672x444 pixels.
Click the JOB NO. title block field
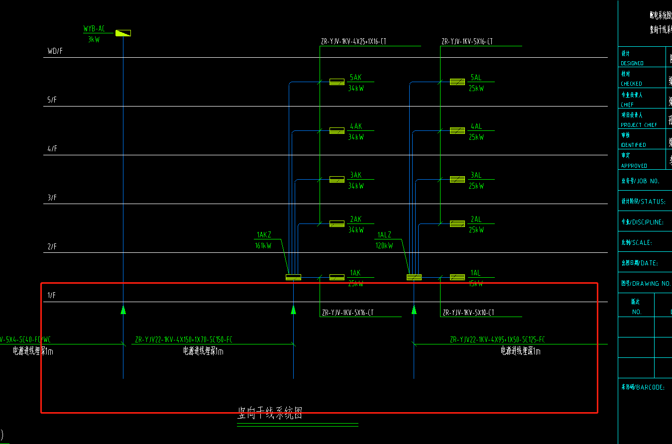coord(640,181)
